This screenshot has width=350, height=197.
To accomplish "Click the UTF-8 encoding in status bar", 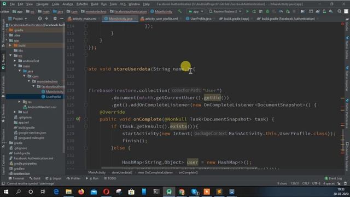I will coord(316,183).
